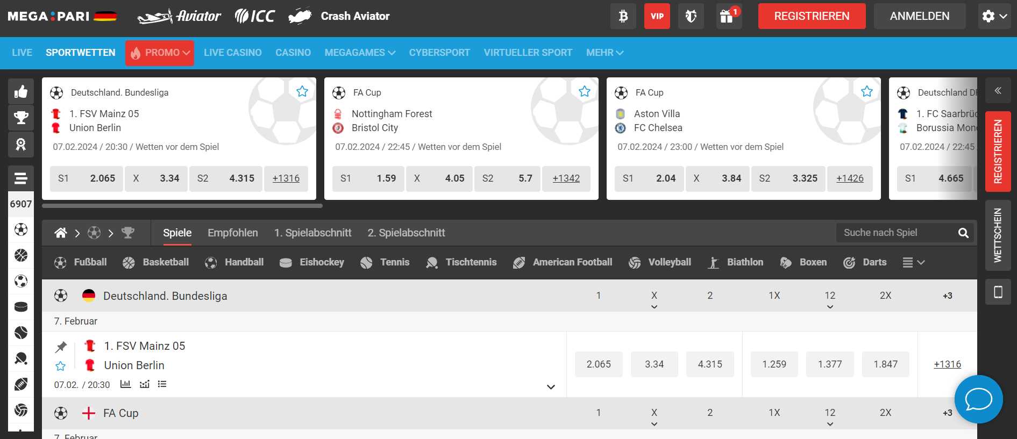Click the ANMELDEN login button
The height and width of the screenshot is (439, 1017).
click(x=920, y=16)
